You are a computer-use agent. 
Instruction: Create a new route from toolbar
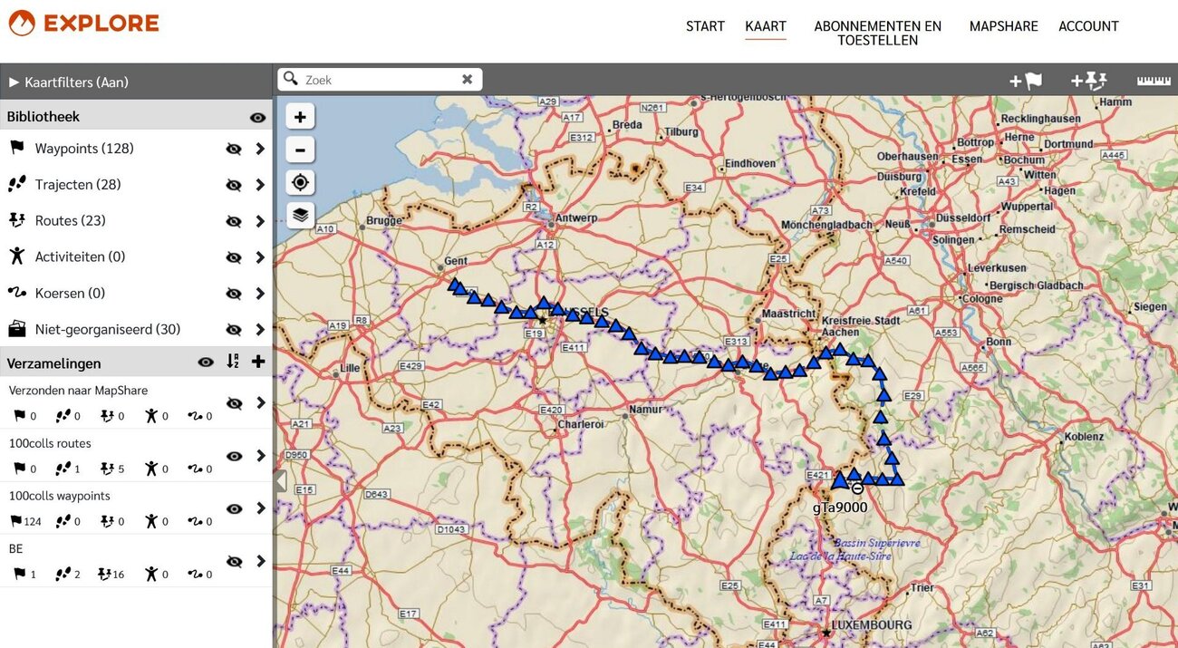click(x=1089, y=81)
